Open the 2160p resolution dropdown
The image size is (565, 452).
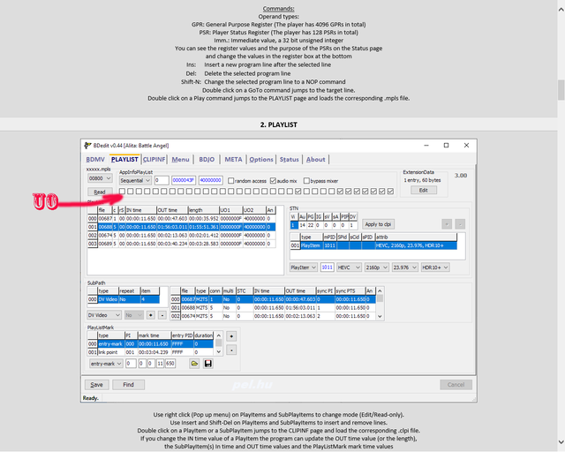click(376, 267)
